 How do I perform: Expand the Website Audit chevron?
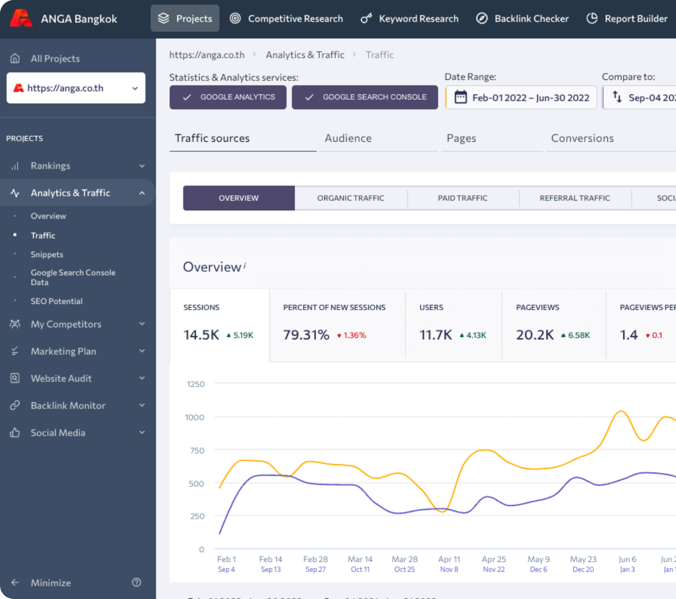[x=142, y=378]
